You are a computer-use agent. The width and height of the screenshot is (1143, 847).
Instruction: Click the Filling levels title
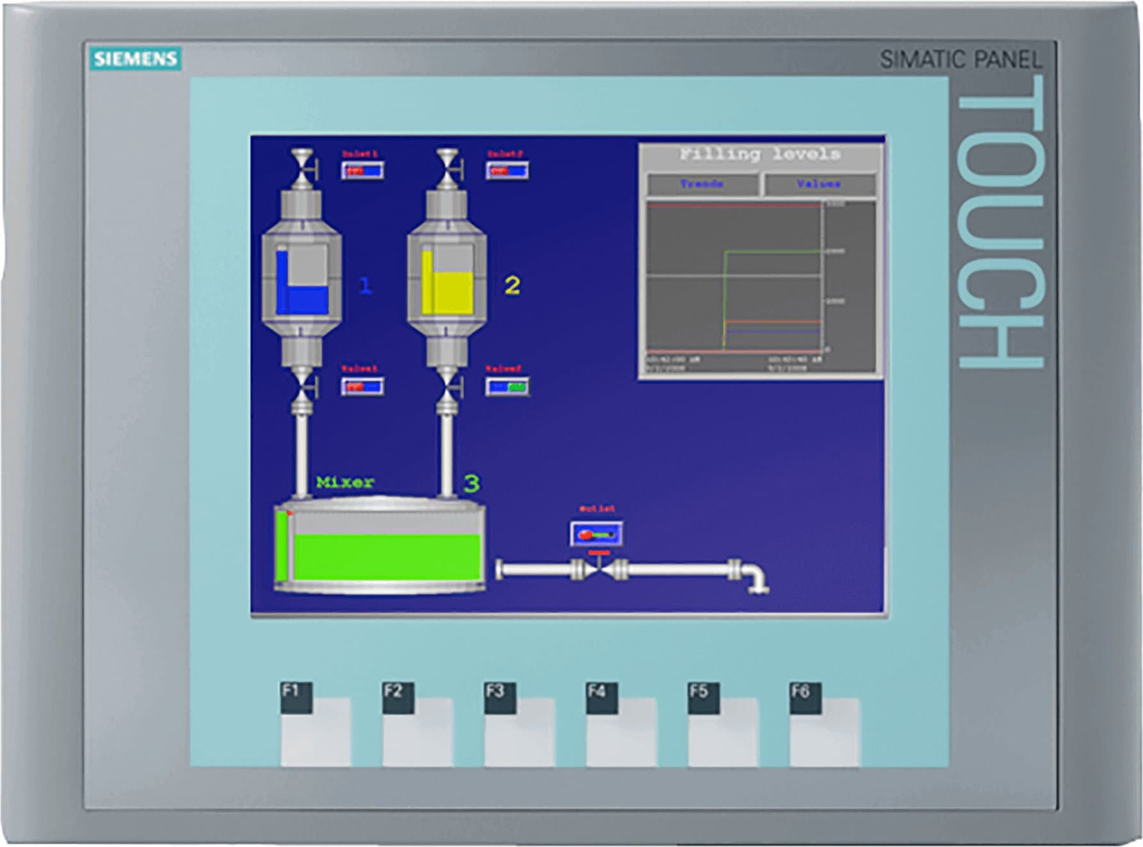point(760,154)
